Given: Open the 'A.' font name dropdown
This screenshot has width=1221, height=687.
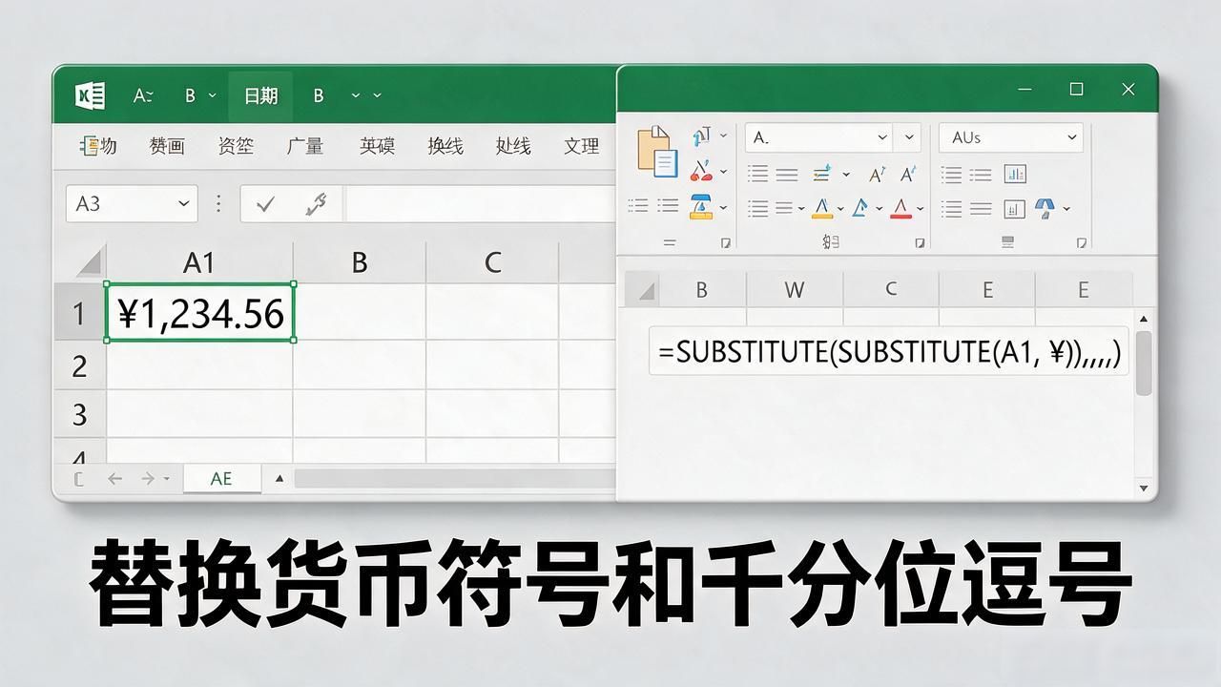Looking at the screenshot, I should (x=881, y=137).
